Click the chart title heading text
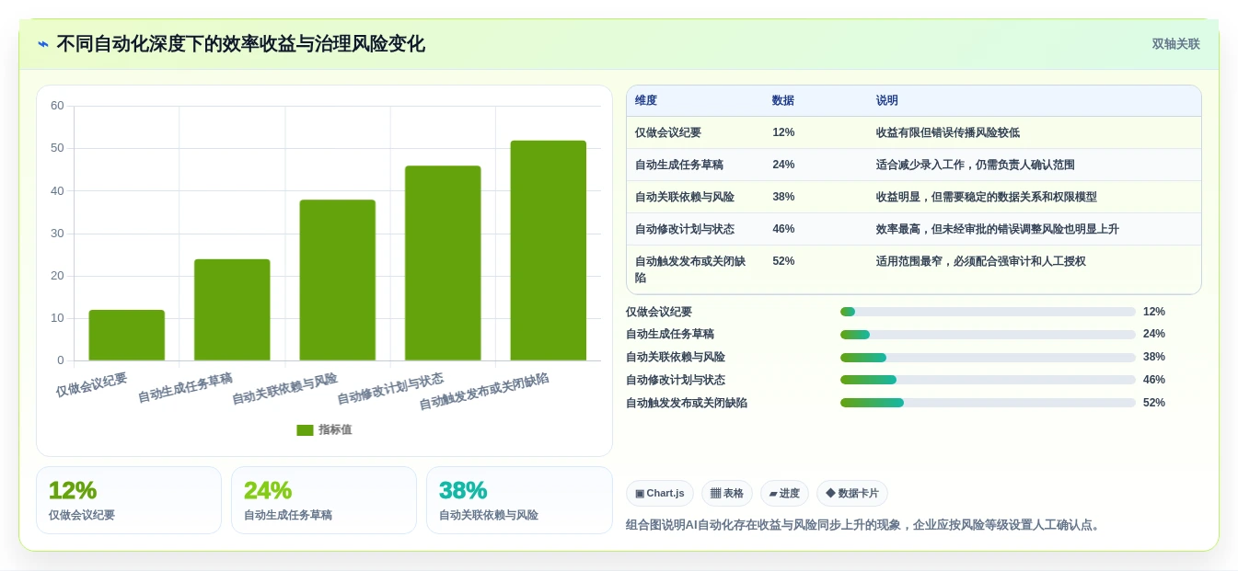Screen dimensions: 1238x571 (x=240, y=44)
